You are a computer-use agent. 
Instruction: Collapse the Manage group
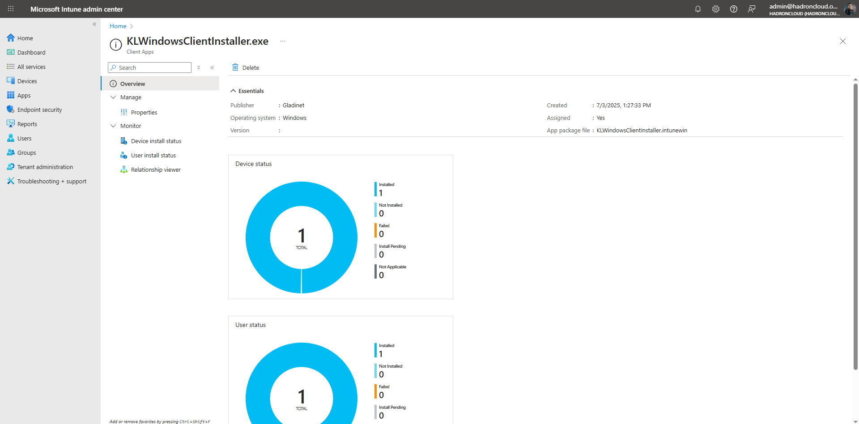(x=113, y=97)
